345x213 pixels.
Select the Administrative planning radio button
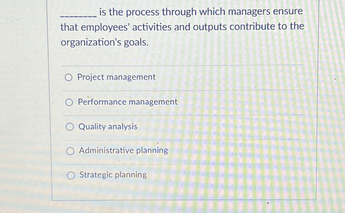(x=70, y=151)
